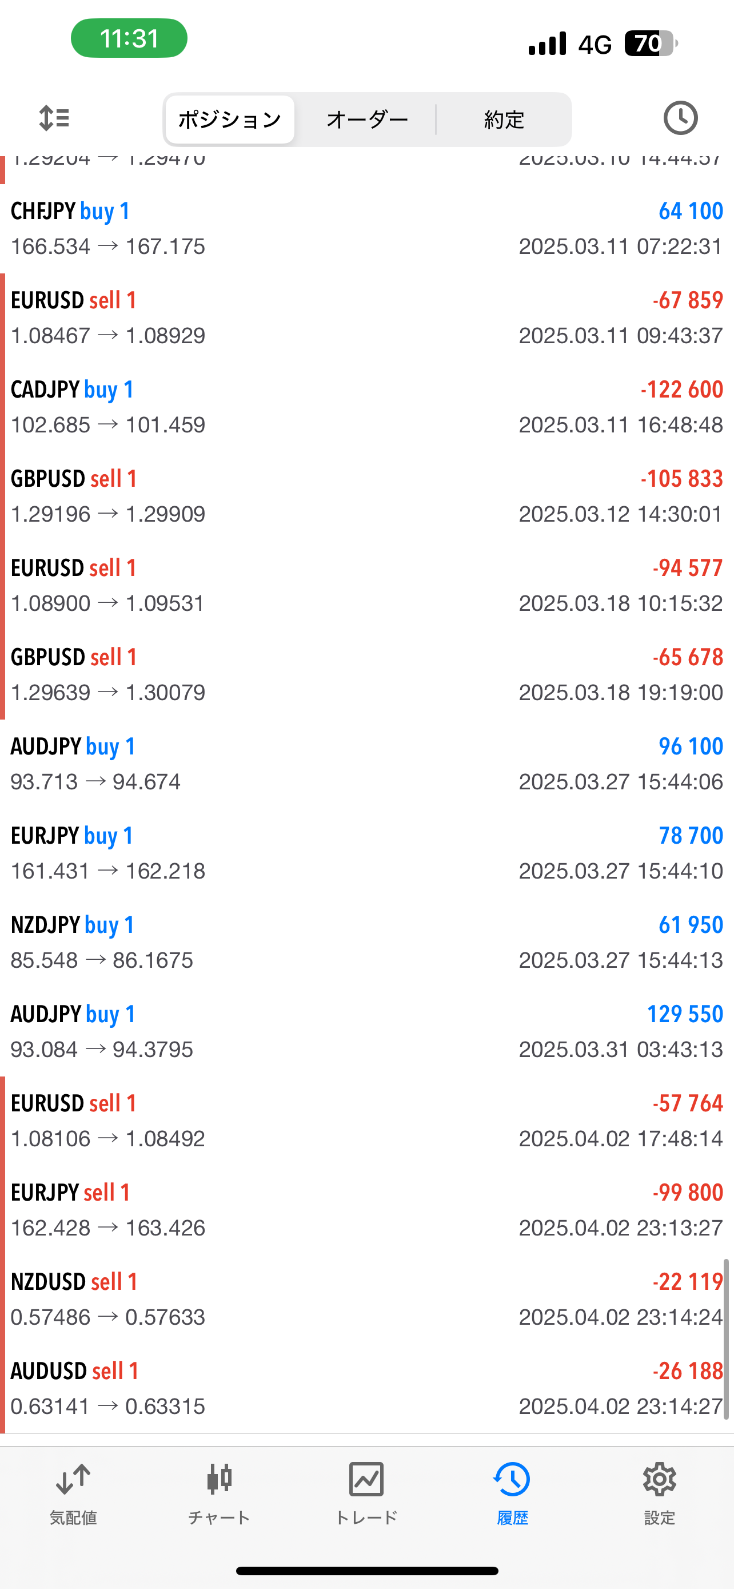The image size is (734, 1589).
Task: Tap the AUDUSD sell 1 entry
Action: click(366, 1389)
